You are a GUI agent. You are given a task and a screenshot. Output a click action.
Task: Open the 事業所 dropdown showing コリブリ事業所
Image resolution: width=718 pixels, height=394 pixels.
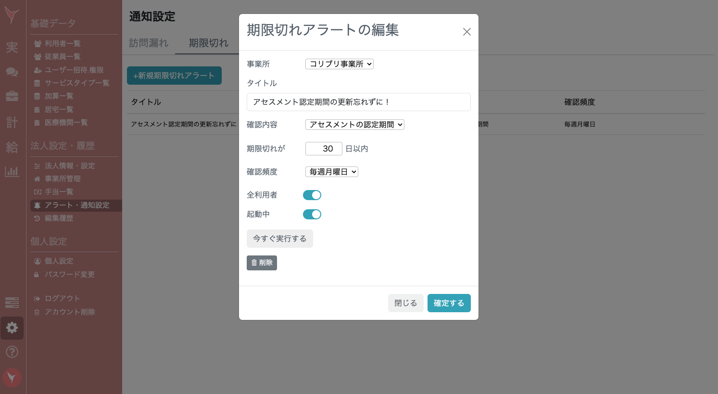pyautogui.click(x=339, y=64)
